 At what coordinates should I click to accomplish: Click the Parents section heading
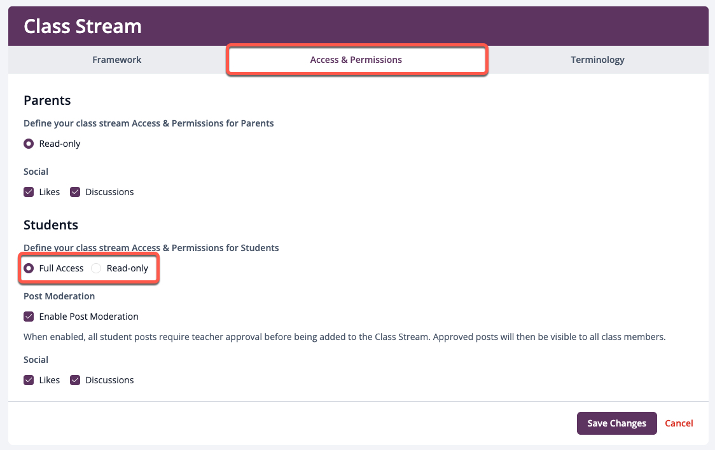47,100
